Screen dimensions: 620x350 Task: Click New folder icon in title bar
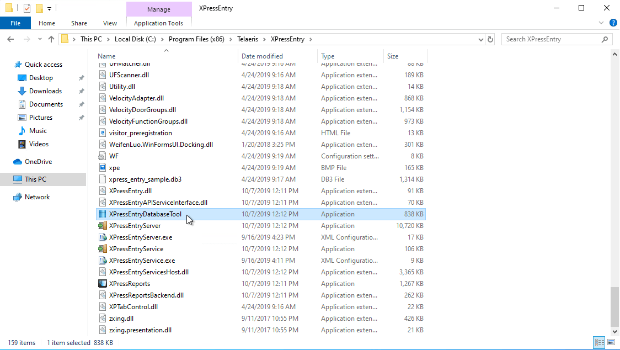point(39,8)
